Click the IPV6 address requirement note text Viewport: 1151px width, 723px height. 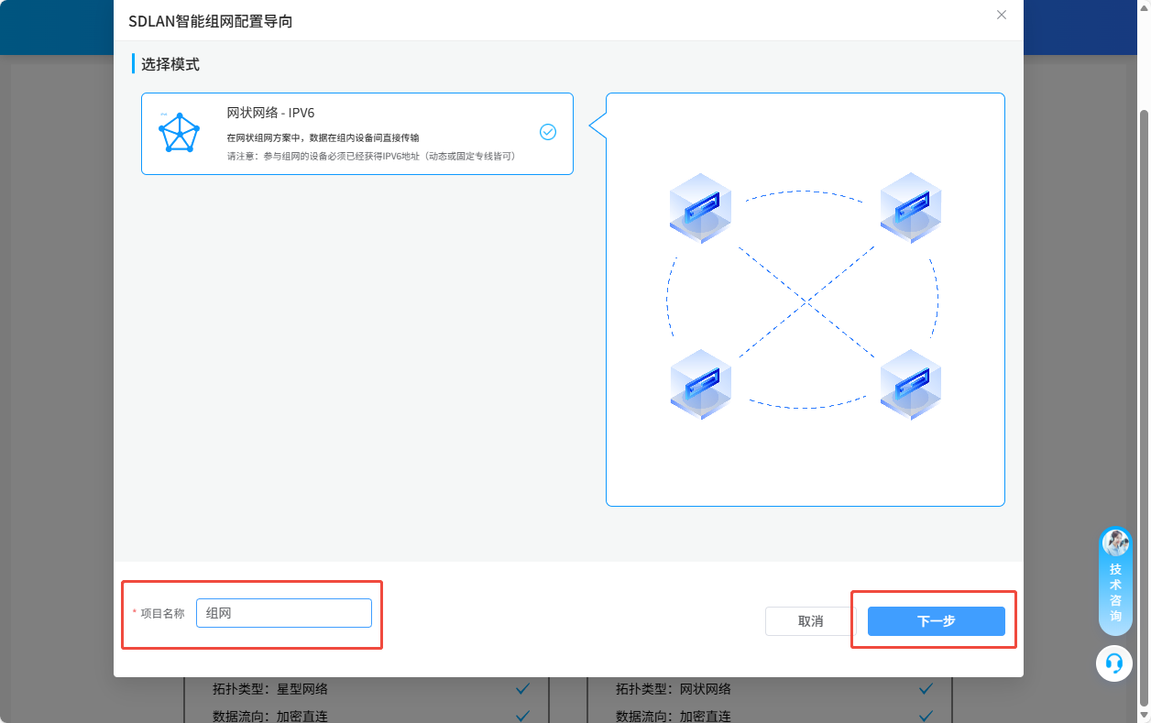click(x=371, y=157)
